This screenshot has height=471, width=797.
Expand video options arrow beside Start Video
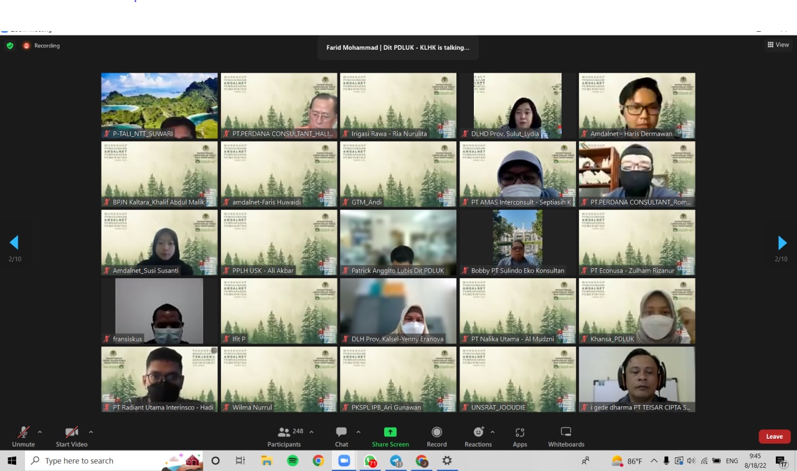pyautogui.click(x=91, y=432)
